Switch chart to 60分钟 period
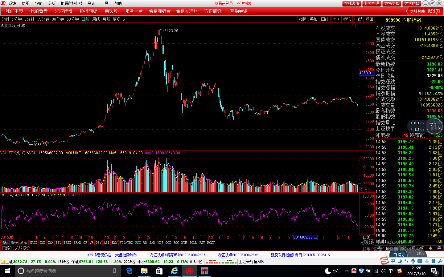444x277 pixels. tap(73, 19)
